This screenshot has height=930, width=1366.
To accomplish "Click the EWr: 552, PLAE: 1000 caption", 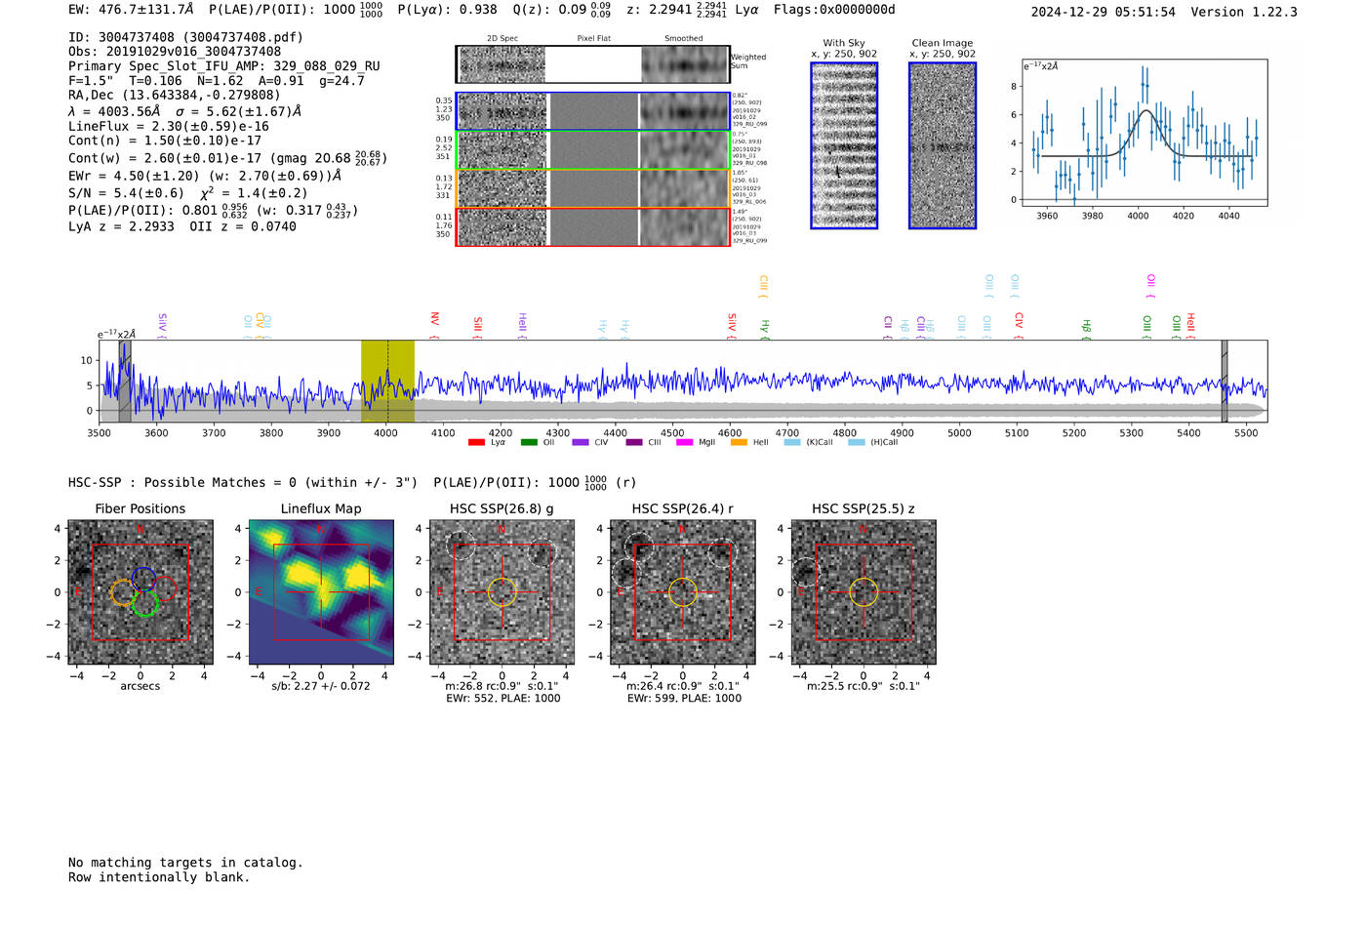I will pyautogui.click(x=502, y=699).
